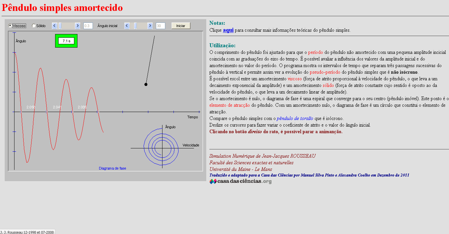Click the 'Diagrama de fase' label

coord(112,168)
